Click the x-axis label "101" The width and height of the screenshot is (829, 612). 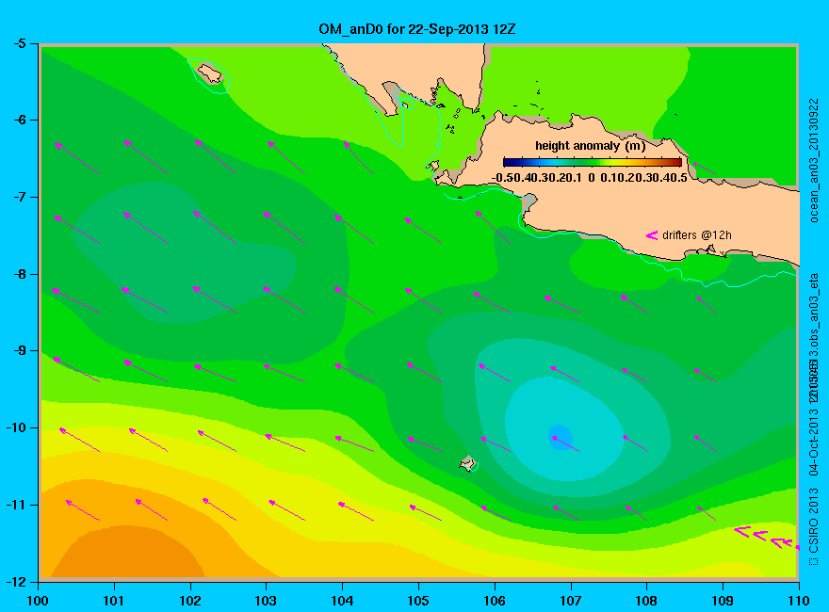[114, 601]
